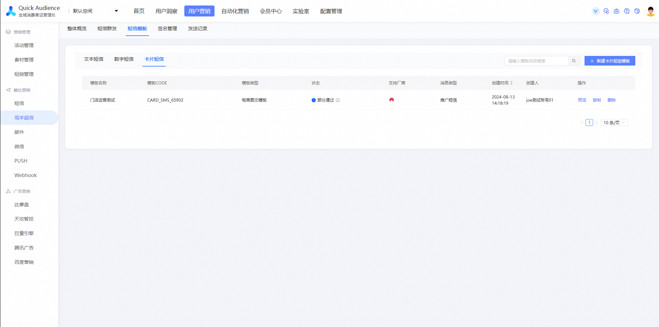
Task: Open 实验室 in top navigation
Action: [x=301, y=11]
